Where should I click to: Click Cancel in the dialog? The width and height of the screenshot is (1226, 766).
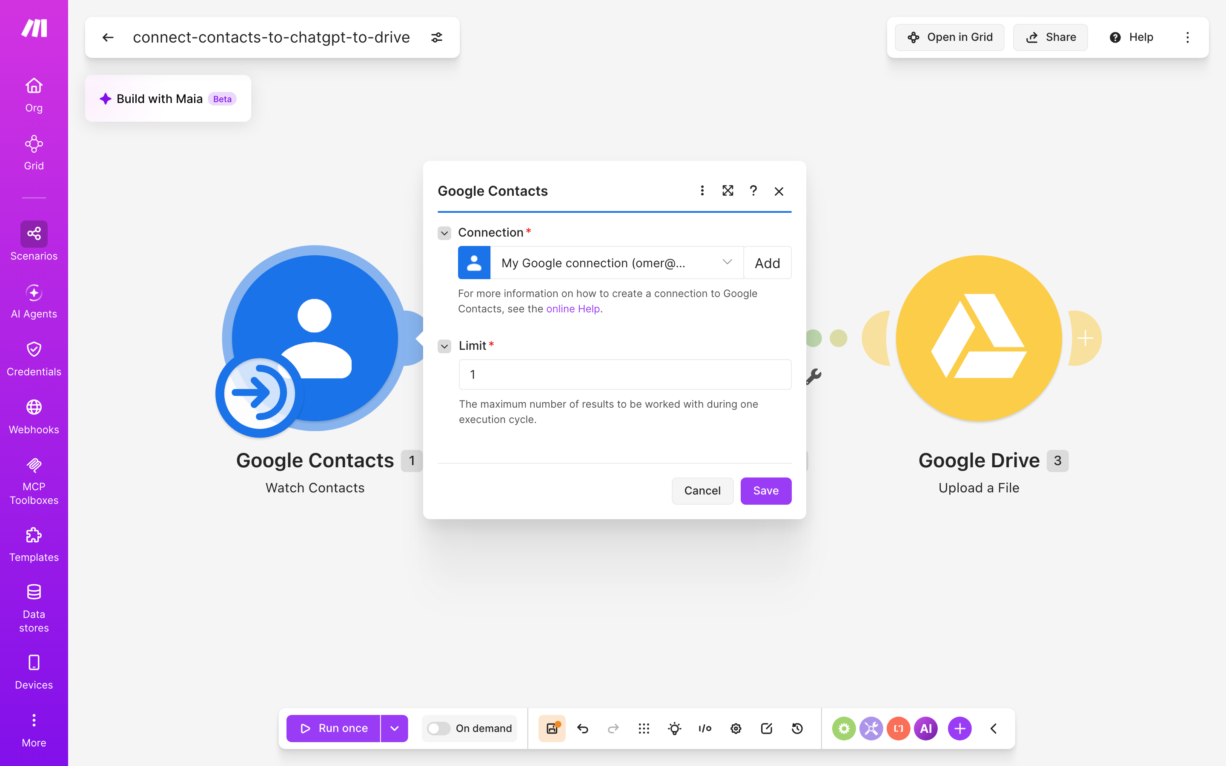tap(702, 490)
